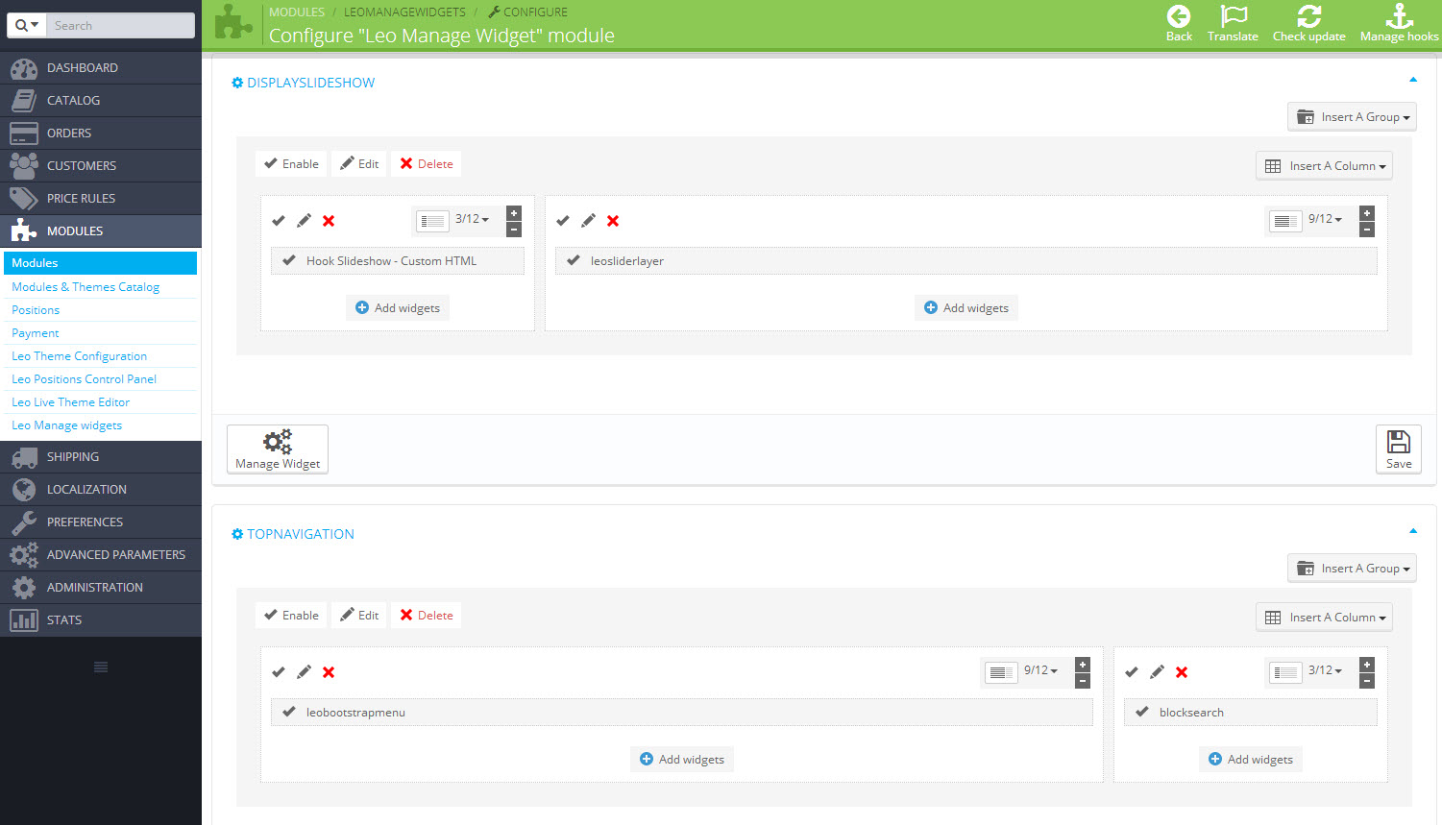Open the Dashboard menu item
The width and height of the screenshot is (1442, 825).
101,68
